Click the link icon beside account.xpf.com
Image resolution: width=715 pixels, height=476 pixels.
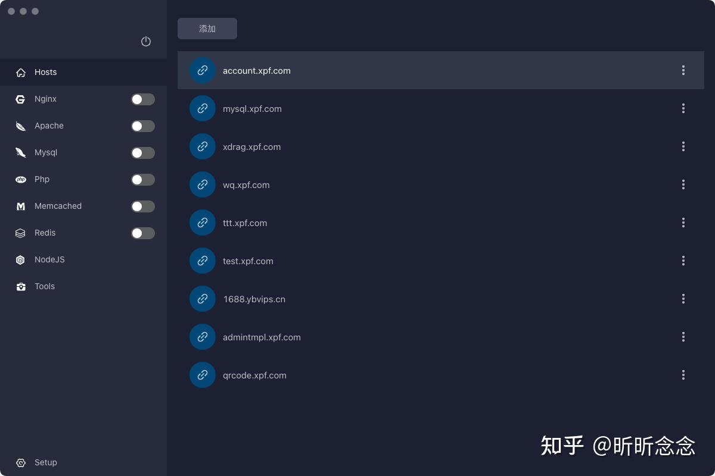point(203,70)
